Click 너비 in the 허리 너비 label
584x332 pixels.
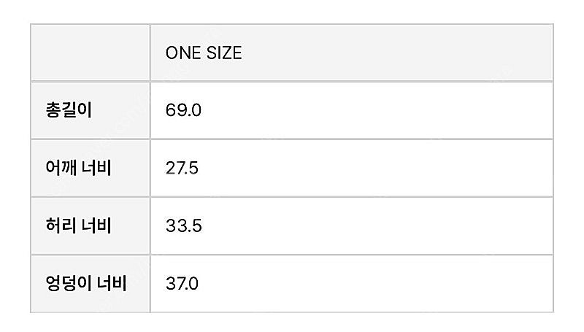coord(96,225)
